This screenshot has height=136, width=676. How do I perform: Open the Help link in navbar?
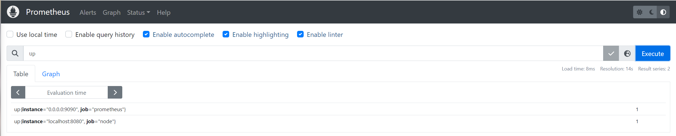click(x=164, y=13)
